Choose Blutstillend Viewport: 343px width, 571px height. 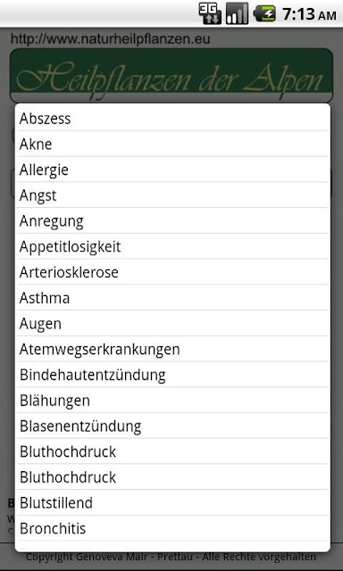172,503
